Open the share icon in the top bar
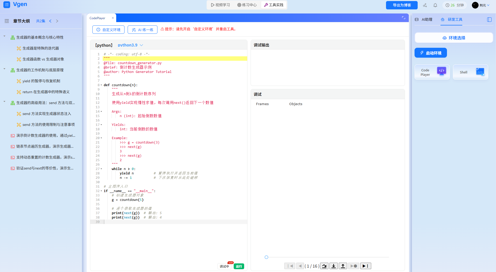 click(425, 5)
